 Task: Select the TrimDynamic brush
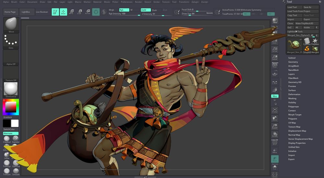click(x=6, y=164)
